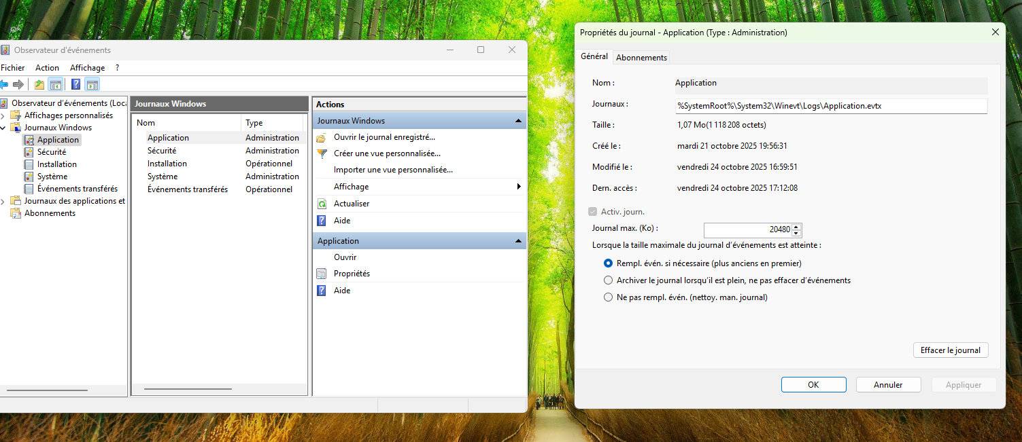Click the Appliquer button
Viewport: 1022px width, 442px height.
(964, 385)
